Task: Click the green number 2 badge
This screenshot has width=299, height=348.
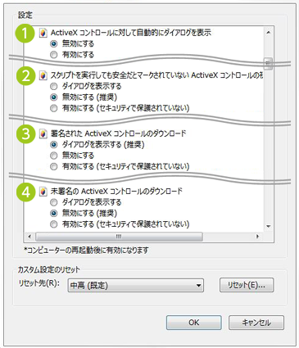Action: [26, 76]
